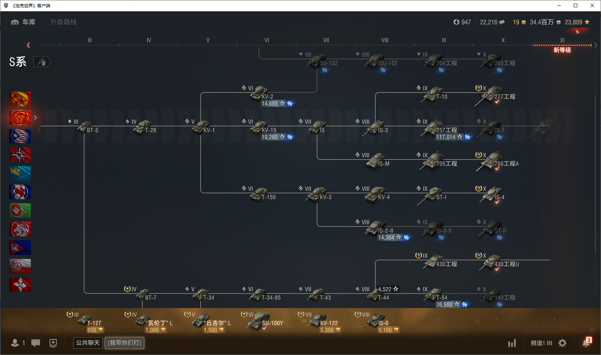Viewport: 601px width, 355px height.
Task: Open the 公共聊天 public chat button
Action: pos(88,343)
